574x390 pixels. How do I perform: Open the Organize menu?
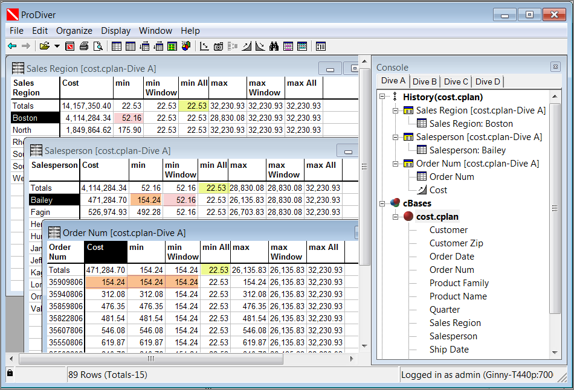click(x=74, y=31)
